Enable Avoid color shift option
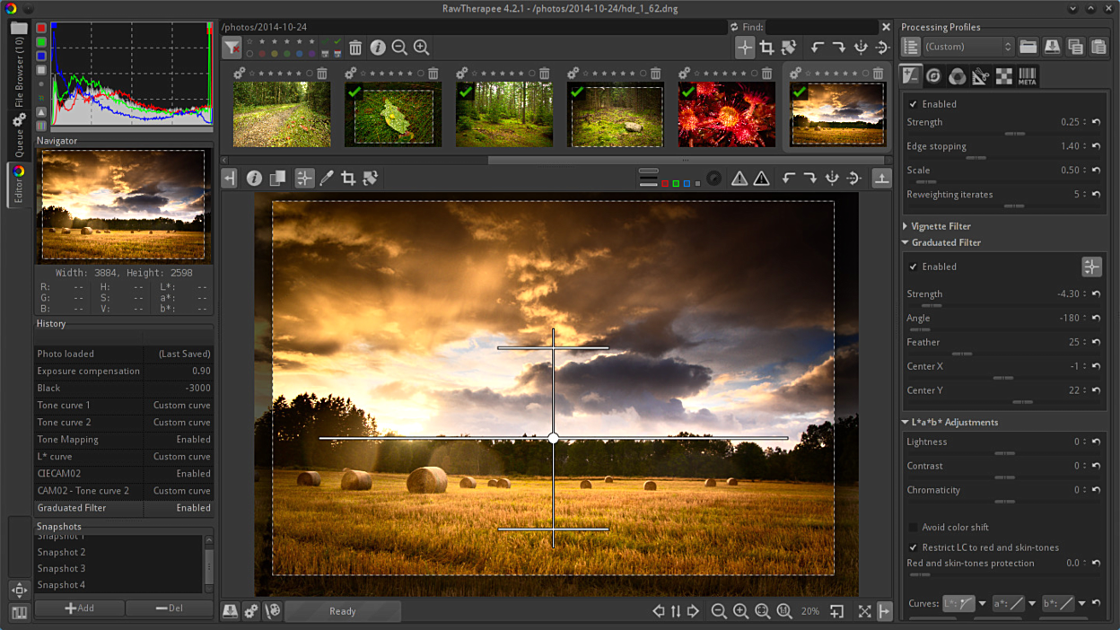 tap(914, 528)
